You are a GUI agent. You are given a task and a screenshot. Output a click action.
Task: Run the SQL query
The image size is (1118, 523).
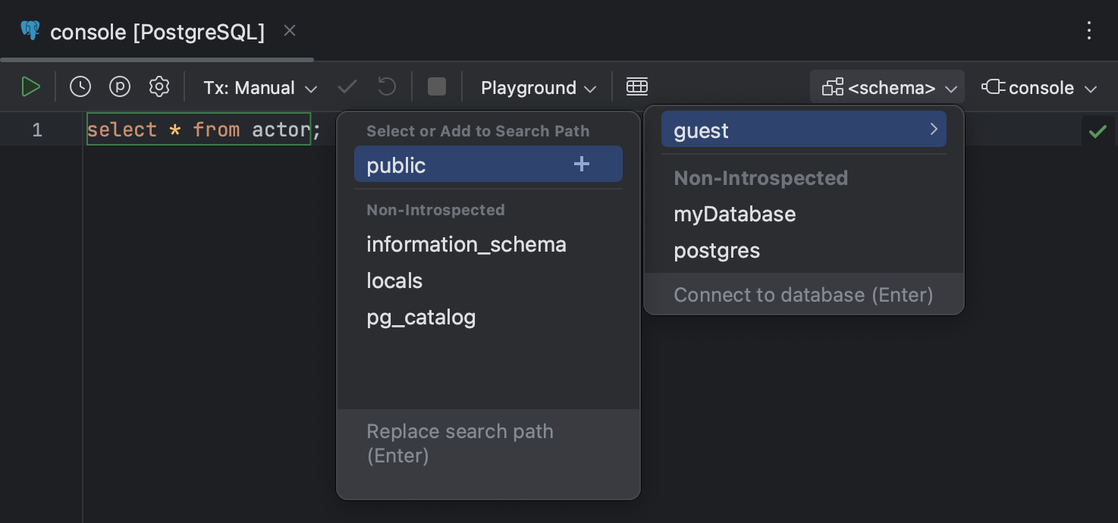click(31, 86)
